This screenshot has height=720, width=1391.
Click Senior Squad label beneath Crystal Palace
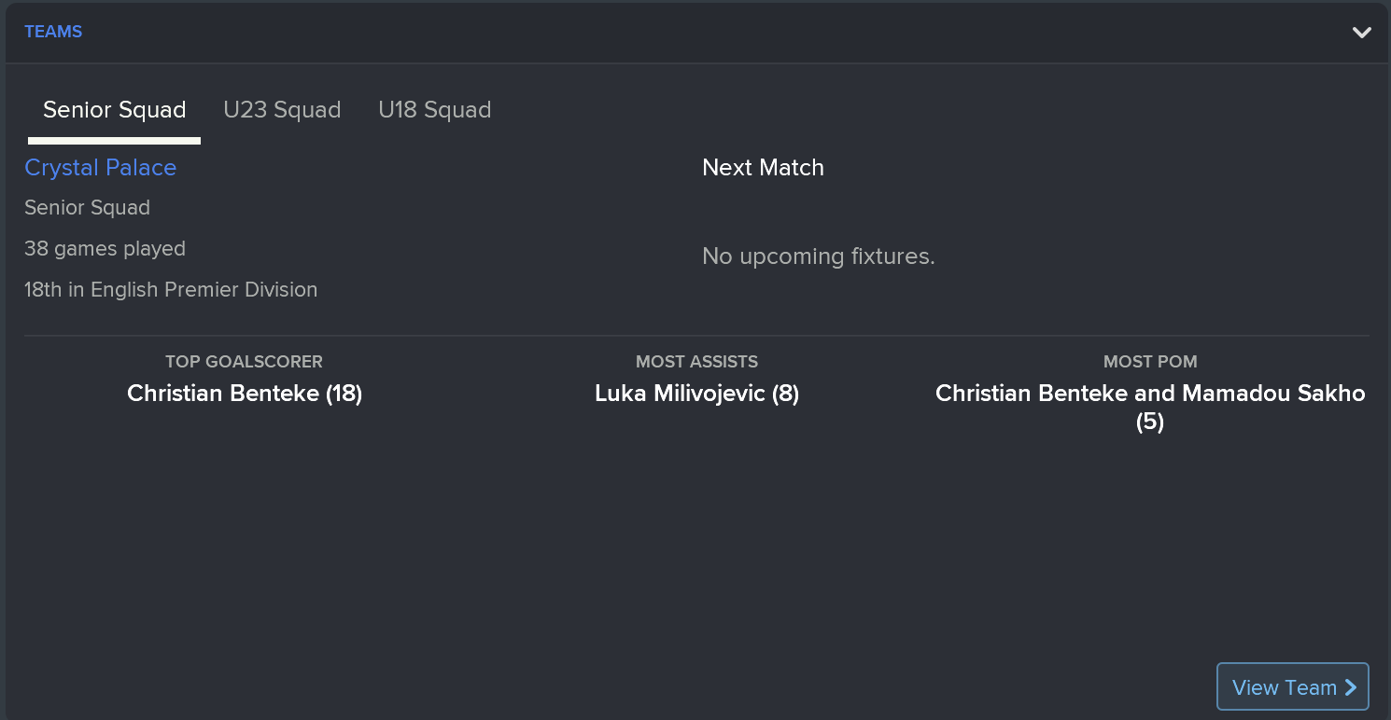coord(87,208)
